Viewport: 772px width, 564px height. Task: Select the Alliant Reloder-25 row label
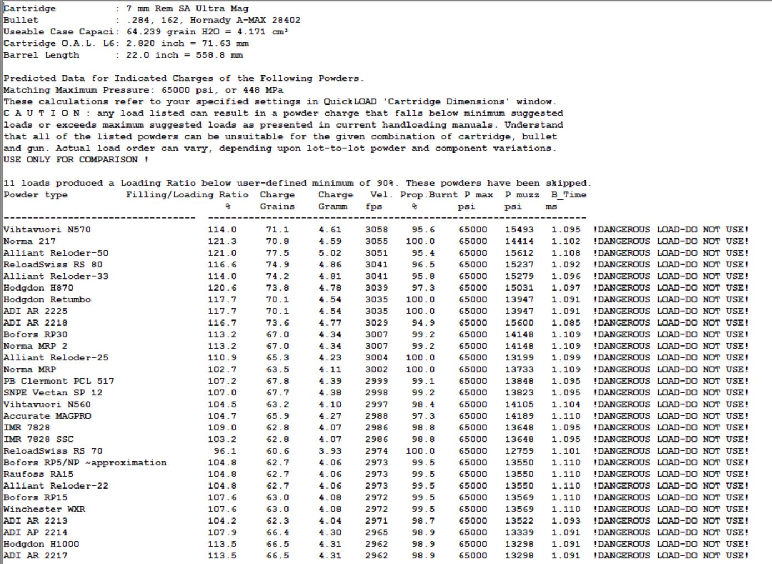click(x=56, y=358)
